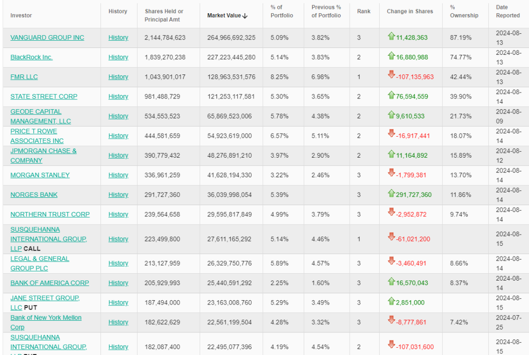Image resolution: width=529 pixels, height=355 pixels.
Task: Click the green up arrow beside 291,727,360 change
Action: coord(391,193)
